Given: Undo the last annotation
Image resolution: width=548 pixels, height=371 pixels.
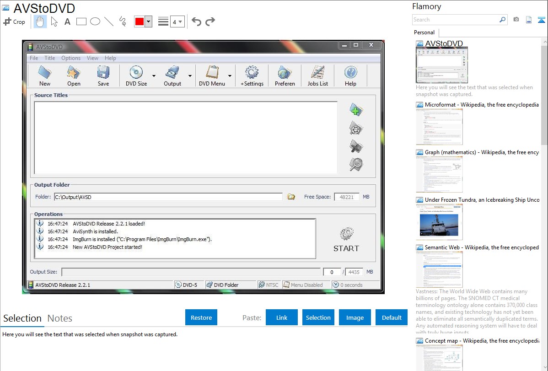Looking at the screenshot, I should click(196, 22).
